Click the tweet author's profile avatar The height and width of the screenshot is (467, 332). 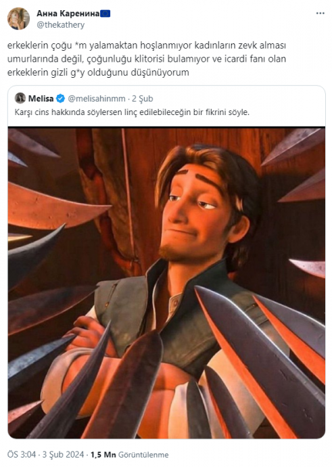pos(18,19)
